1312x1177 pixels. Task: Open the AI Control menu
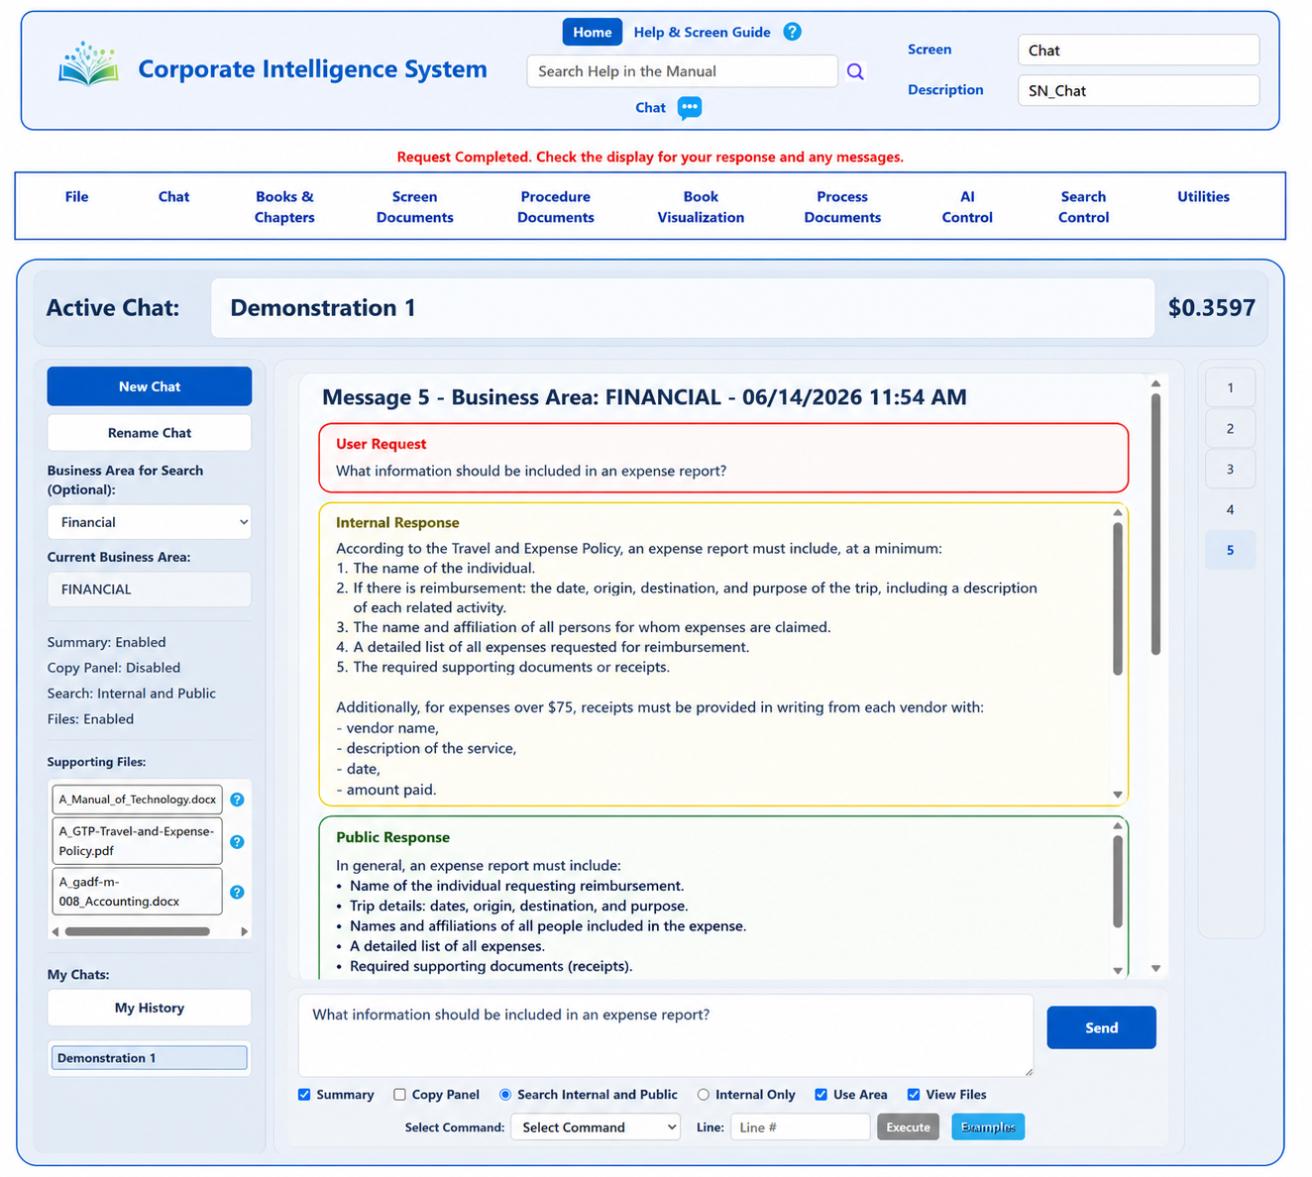point(967,207)
